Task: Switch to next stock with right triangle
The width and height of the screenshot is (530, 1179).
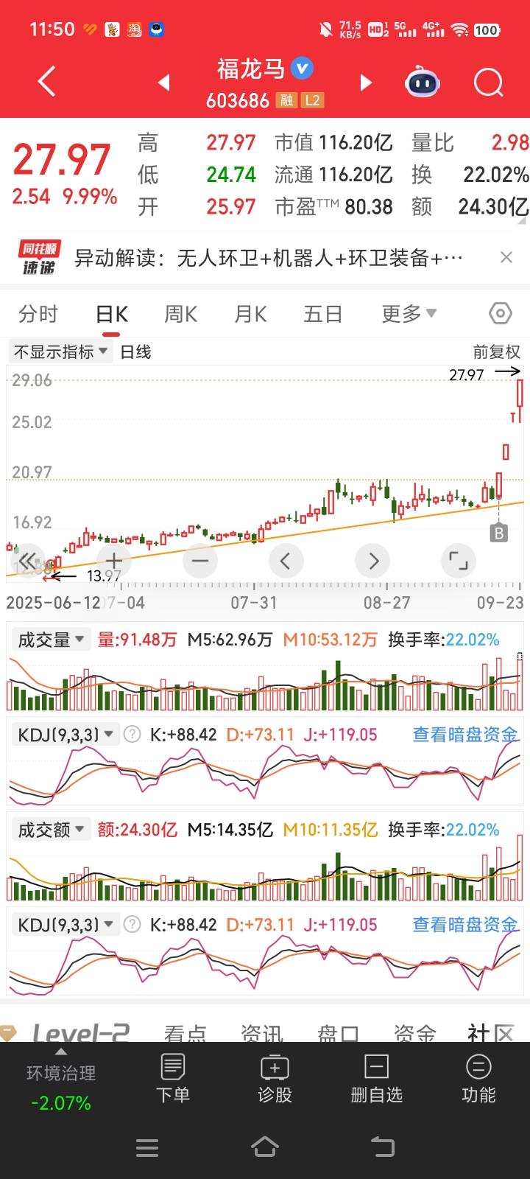Action: 366,83
